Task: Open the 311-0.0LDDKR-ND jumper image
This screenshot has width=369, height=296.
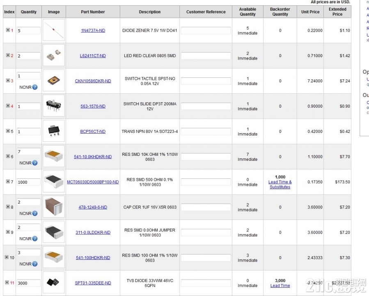Action: click(54, 232)
